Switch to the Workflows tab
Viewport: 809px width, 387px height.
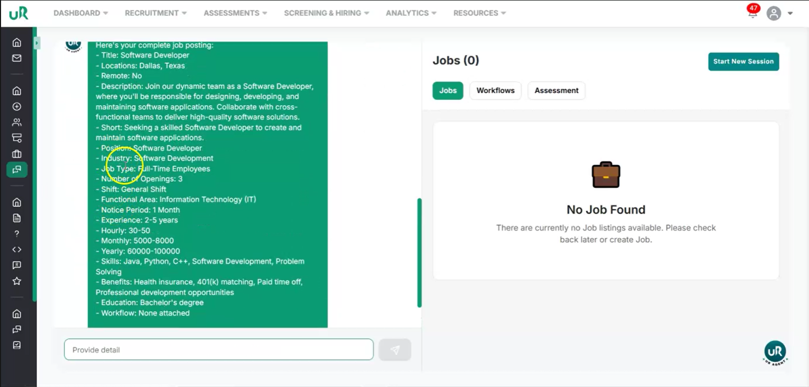(495, 90)
